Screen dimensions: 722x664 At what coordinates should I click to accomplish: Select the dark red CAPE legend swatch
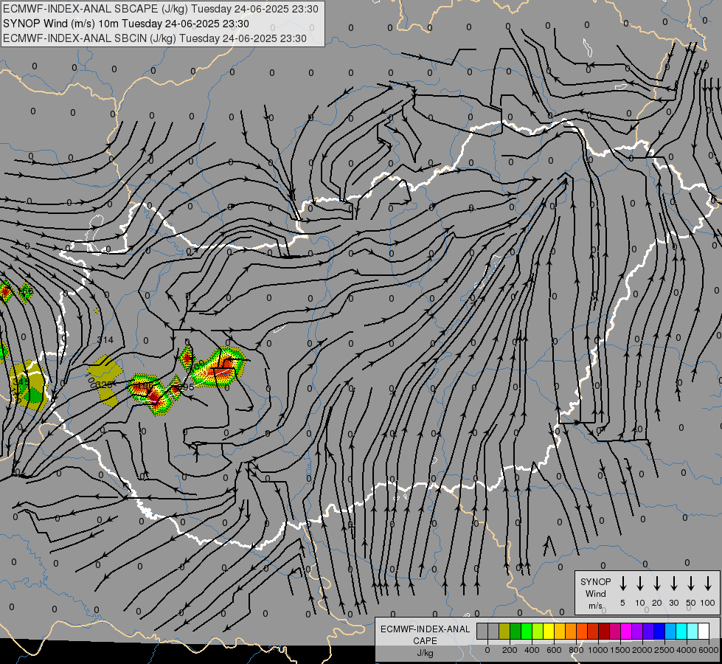[604, 631]
